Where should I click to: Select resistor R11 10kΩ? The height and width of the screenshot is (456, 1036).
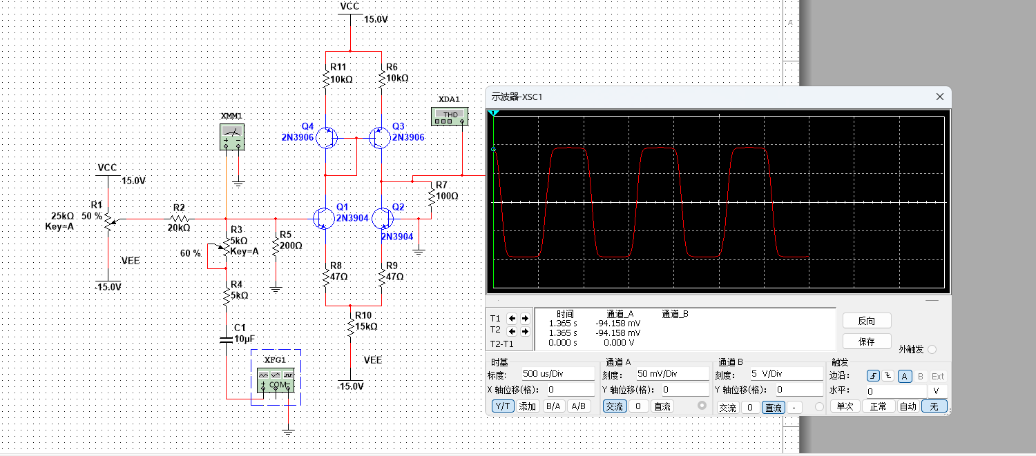[326, 78]
